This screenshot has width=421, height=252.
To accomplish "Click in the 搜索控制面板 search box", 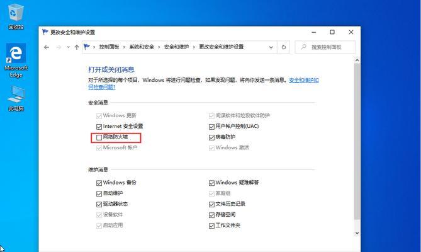I will pyautogui.click(x=325, y=47).
